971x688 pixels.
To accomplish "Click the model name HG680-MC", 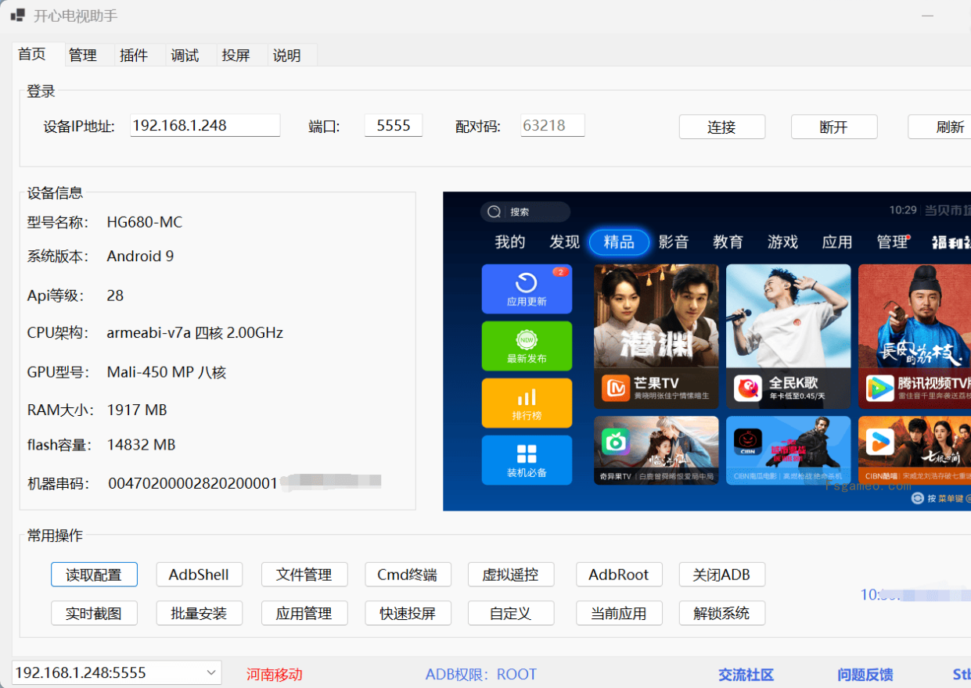I will [145, 223].
